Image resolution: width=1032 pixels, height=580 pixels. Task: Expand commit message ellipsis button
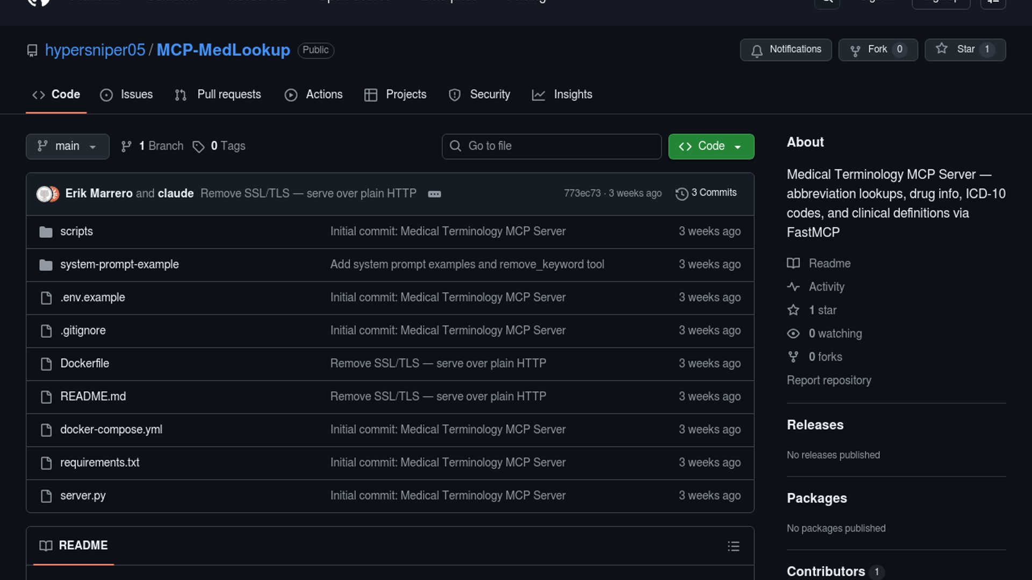434,194
